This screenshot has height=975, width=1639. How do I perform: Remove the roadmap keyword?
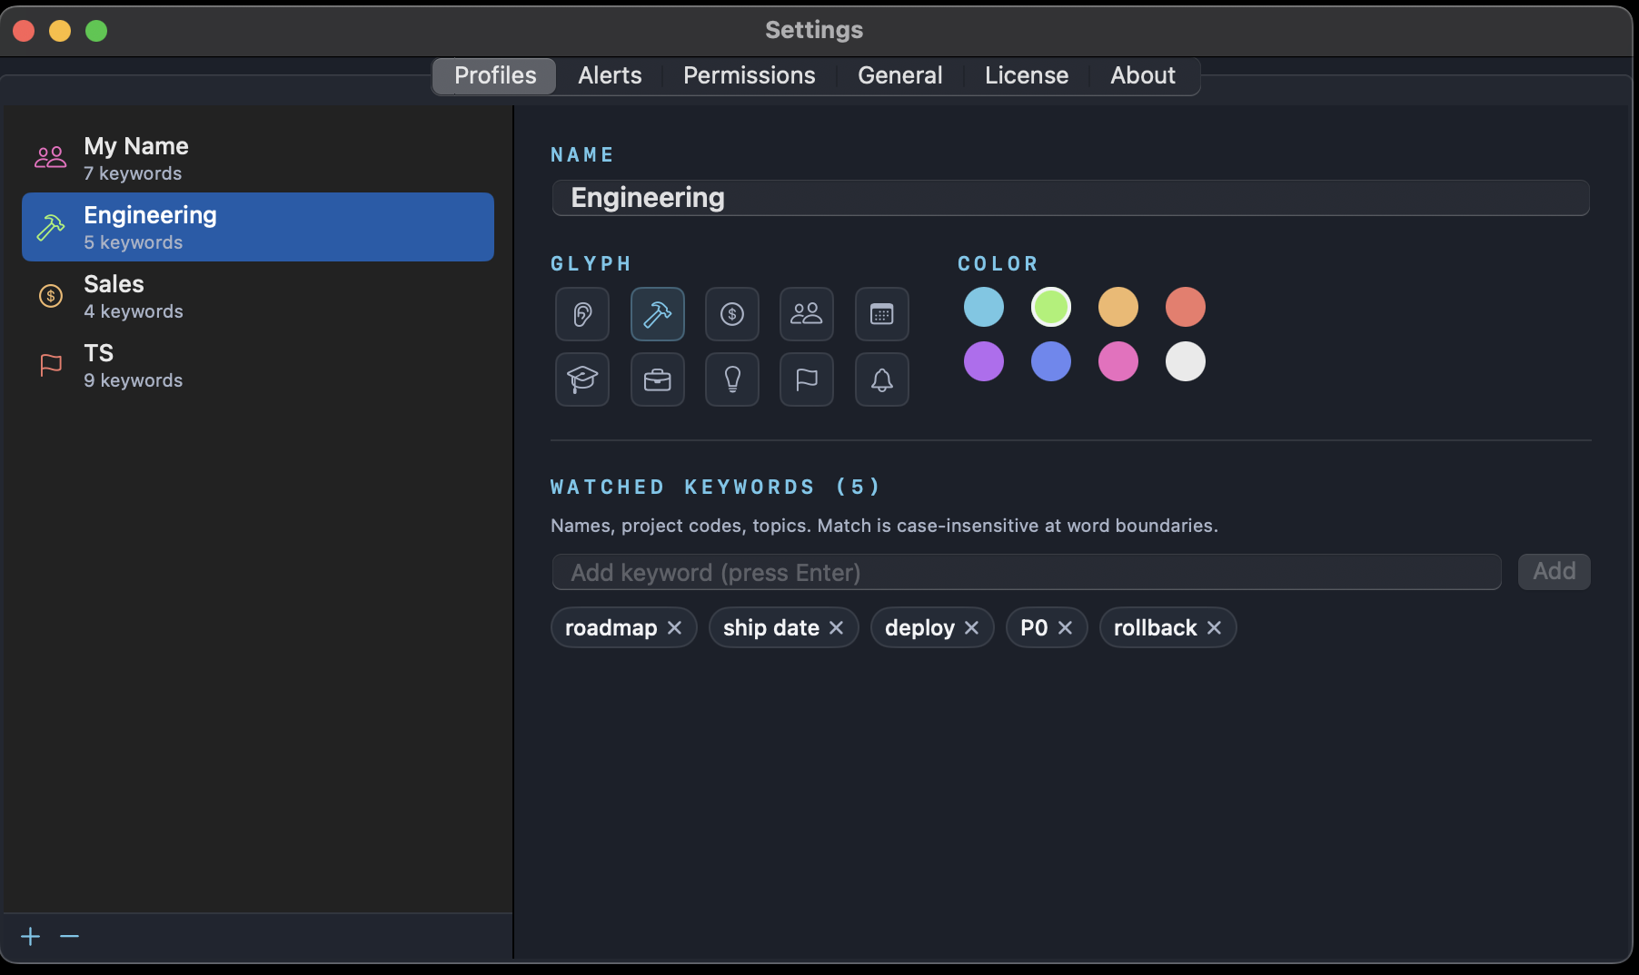tap(674, 628)
